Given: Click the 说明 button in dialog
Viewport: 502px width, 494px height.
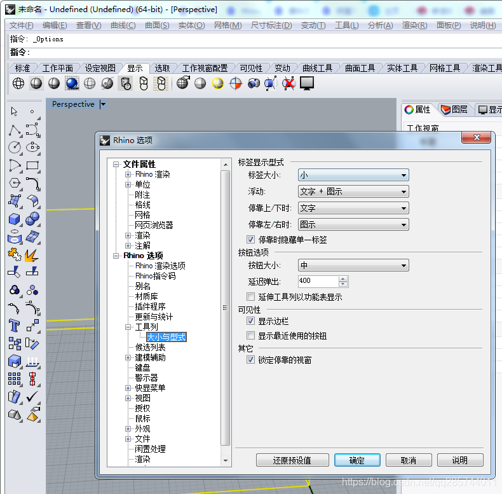Looking at the screenshot, I should click(x=460, y=460).
